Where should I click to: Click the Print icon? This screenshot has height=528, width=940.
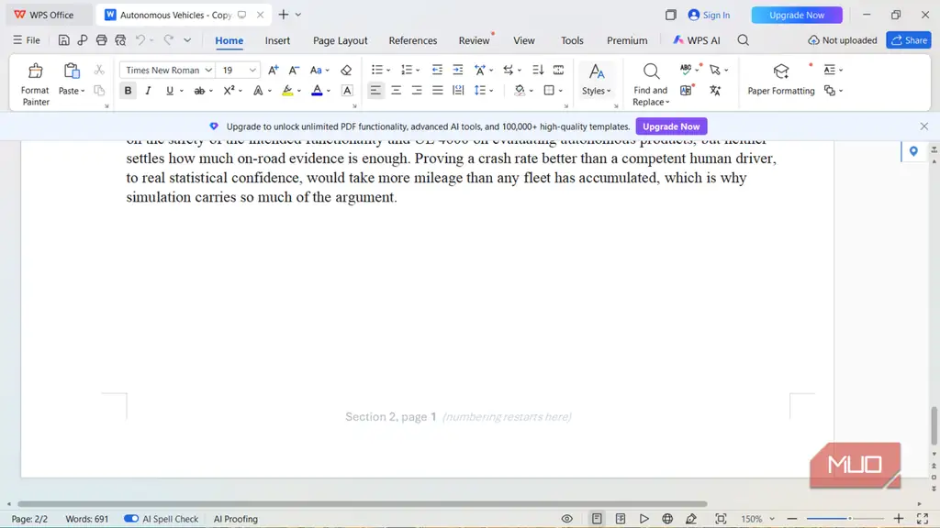tap(101, 40)
